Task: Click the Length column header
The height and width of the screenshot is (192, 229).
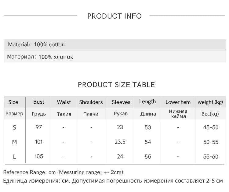Action: [x=147, y=102]
